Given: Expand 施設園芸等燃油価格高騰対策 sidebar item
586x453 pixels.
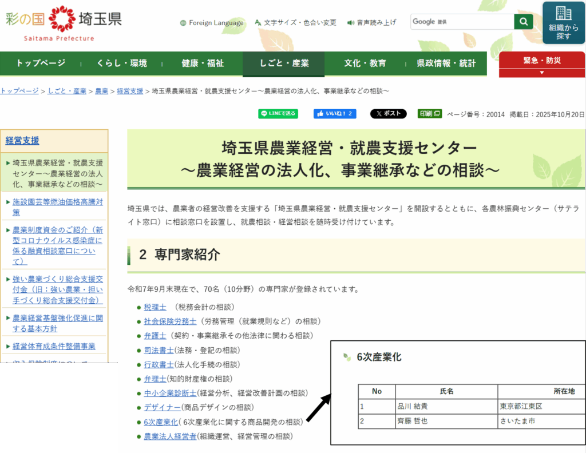Looking at the screenshot, I should (x=57, y=206).
